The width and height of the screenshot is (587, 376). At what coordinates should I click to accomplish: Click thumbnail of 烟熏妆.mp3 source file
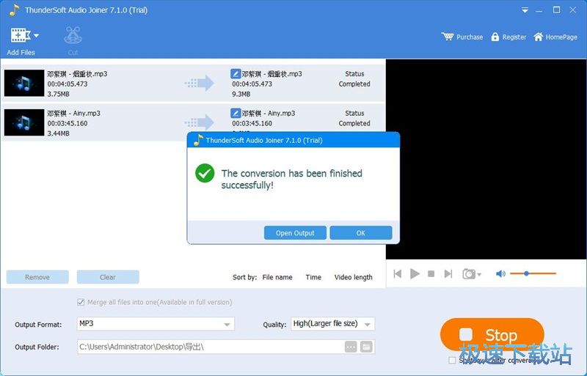[24, 84]
